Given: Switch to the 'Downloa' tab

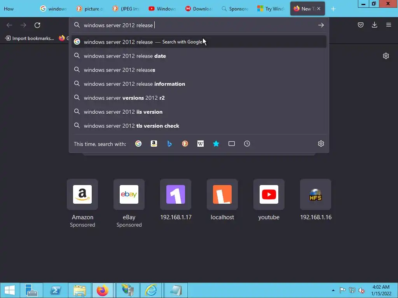Looking at the screenshot, I should tap(199, 9).
